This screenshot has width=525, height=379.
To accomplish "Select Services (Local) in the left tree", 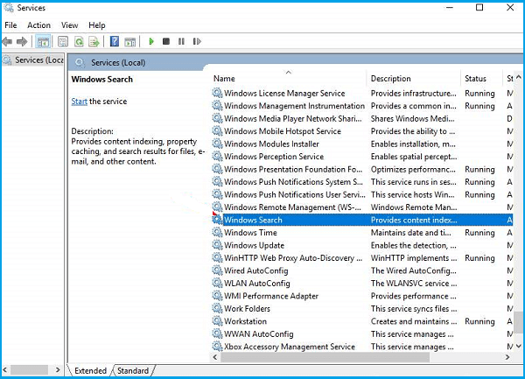I will tap(39, 60).
